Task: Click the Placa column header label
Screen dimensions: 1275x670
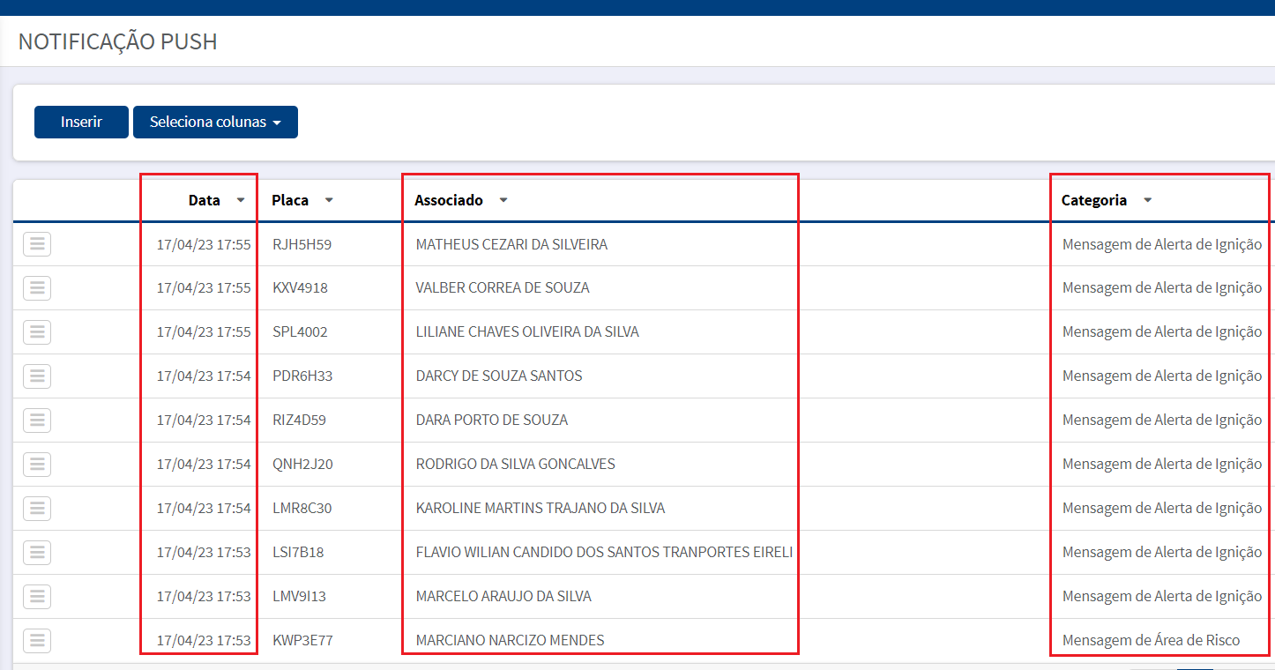Action: click(290, 200)
